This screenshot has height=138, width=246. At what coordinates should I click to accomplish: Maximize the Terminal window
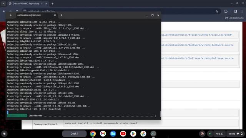(x=153, y=15)
